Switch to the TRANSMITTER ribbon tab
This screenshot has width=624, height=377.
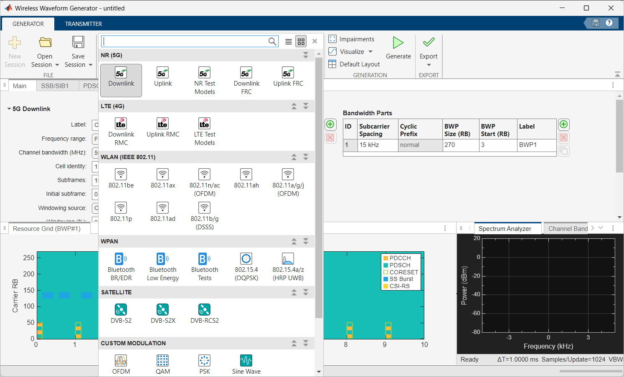[84, 24]
